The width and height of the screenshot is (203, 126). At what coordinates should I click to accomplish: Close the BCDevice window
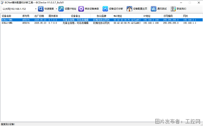point(199,3)
